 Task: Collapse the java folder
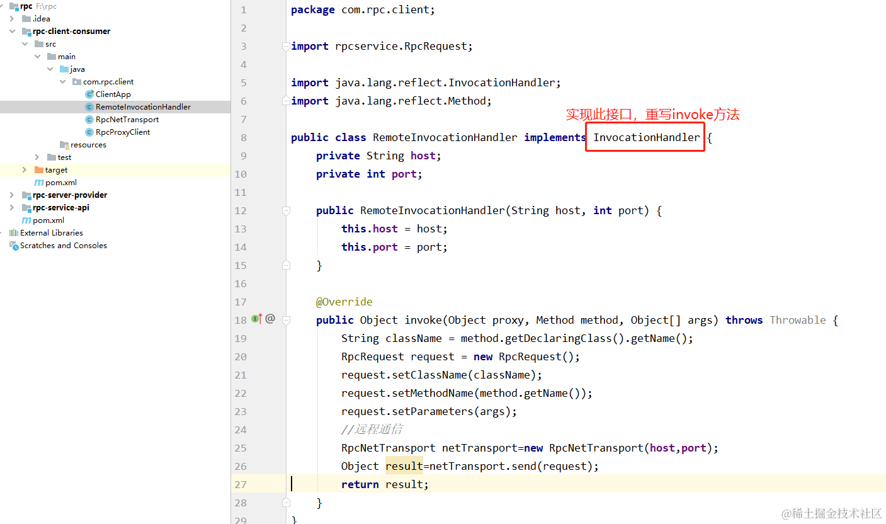pyautogui.click(x=50, y=69)
